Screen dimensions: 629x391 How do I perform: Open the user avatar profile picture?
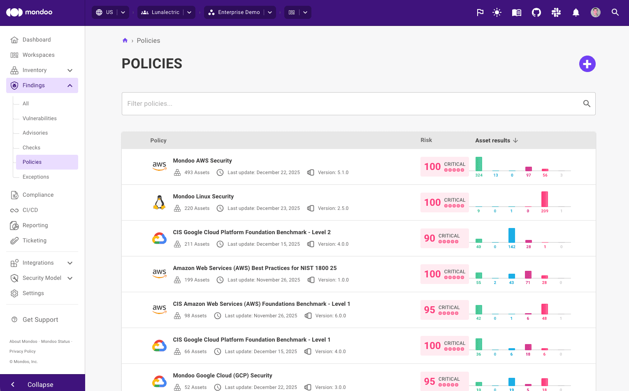coord(595,12)
